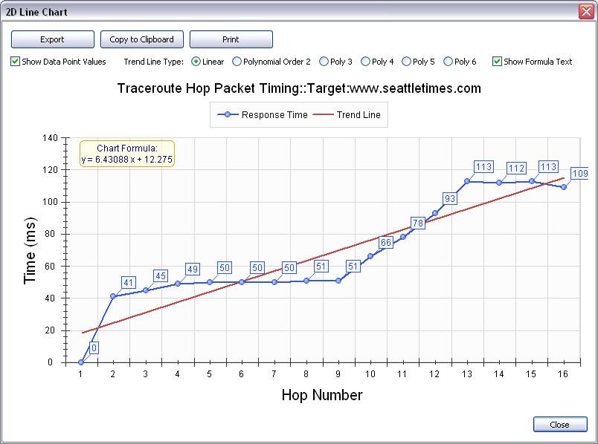The image size is (598, 444).
Task: Click data label 41
Action: (x=129, y=283)
